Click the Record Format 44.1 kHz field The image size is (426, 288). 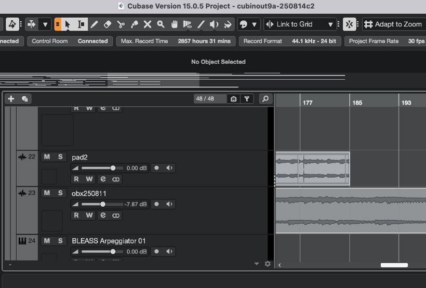pyautogui.click(x=290, y=41)
